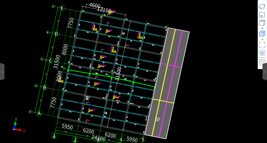Select grid axis bubble labeled 5
This screenshot has width=267, height=143.
(143, 140)
